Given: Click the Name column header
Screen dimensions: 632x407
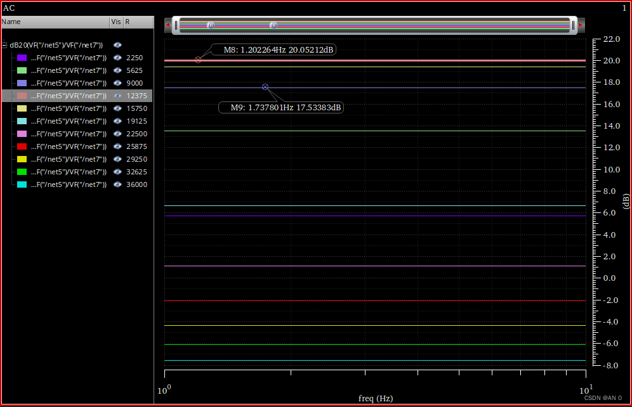Looking at the screenshot, I should [x=55, y=22].
